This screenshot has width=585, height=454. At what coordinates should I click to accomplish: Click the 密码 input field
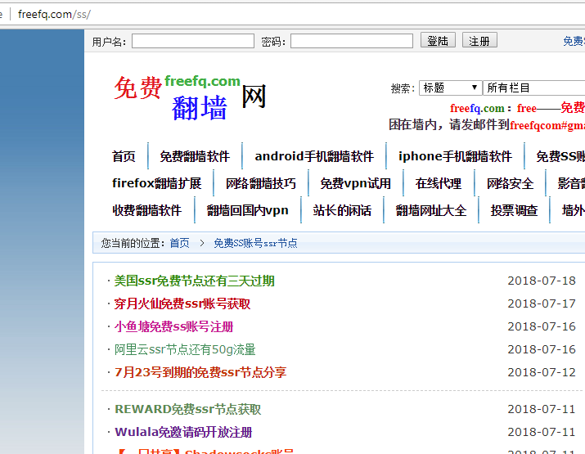tap(351, 41)
